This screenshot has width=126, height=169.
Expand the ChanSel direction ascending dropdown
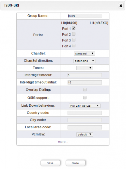(x=85, y=61)
